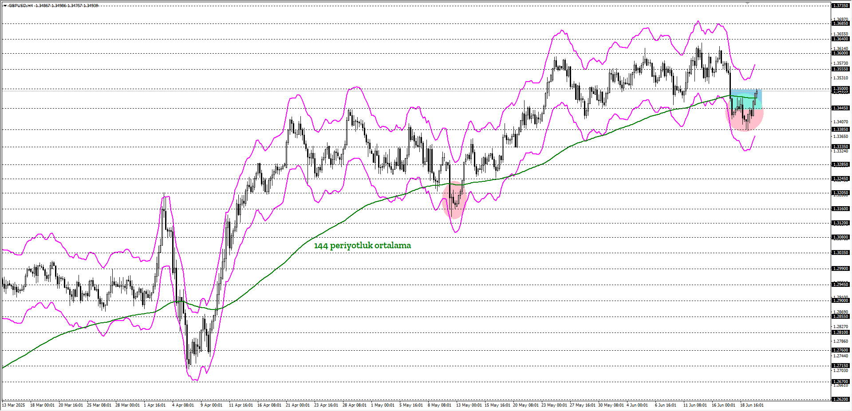Image resolution: width=852 pixels, height=411 pixels.
Task: Click the '1 May 00:01' time label
Action: (x=383, y=405)
